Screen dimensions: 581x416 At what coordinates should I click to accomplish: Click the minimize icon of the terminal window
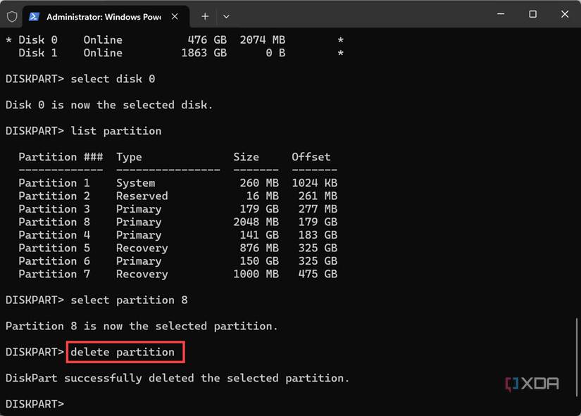500,14
